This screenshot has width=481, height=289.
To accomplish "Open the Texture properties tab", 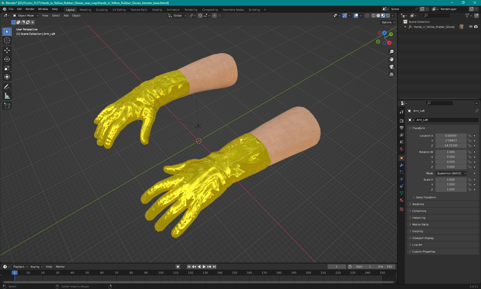I will pyautogui.click(x=402, y=209).
